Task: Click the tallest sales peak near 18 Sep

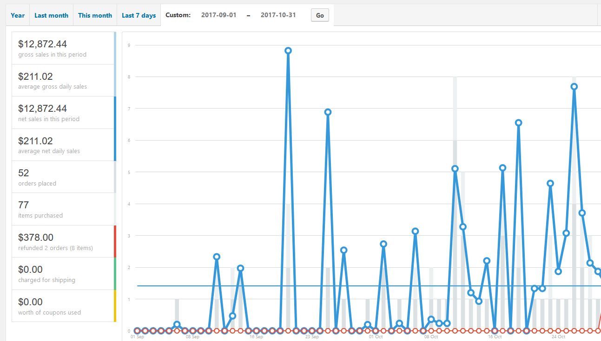Action: (x=288, y=50)
